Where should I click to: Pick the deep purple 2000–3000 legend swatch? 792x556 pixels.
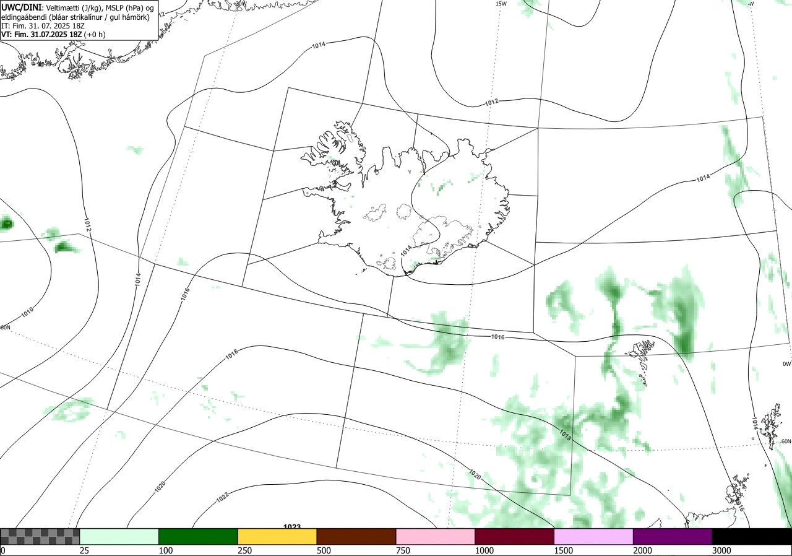[x=673, y=536]
